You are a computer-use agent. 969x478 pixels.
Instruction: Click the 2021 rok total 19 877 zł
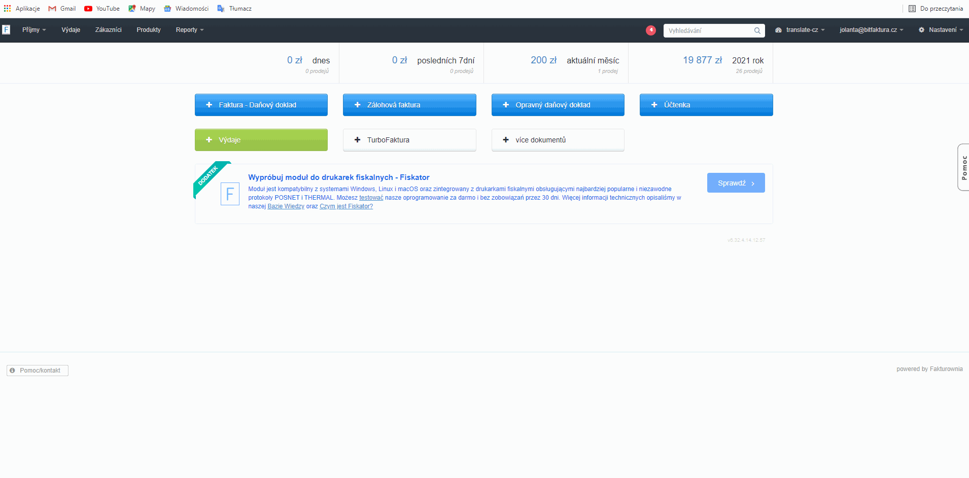tap(703, 60)
